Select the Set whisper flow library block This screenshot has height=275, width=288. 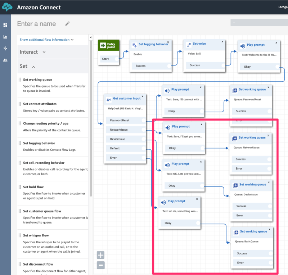click(53, 243)
